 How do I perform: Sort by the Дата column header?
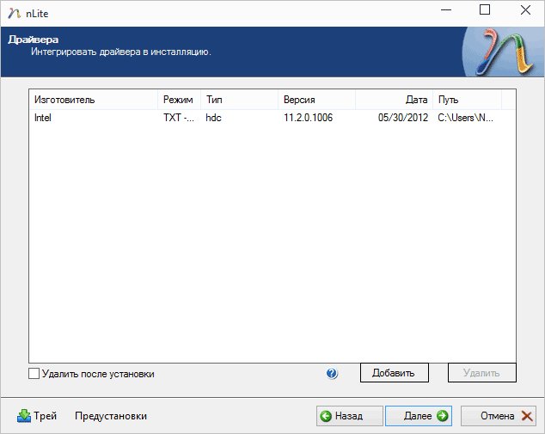tap(395, 100)
